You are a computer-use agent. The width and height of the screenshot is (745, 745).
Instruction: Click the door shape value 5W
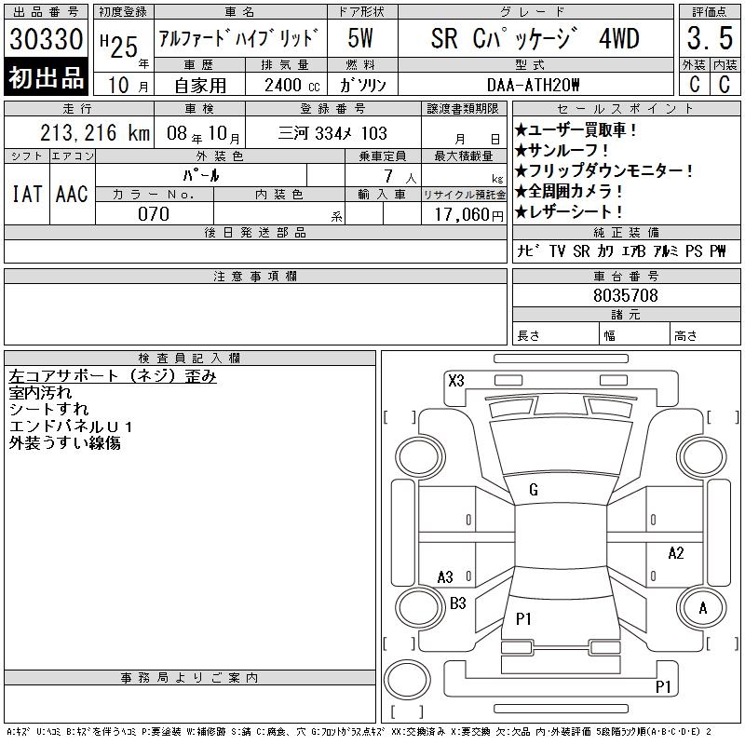(x=359, y=38)
